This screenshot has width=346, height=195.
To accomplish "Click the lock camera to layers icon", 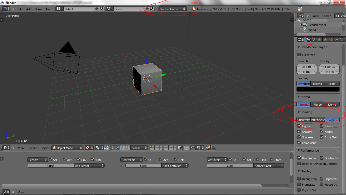I will click(180, 148).
